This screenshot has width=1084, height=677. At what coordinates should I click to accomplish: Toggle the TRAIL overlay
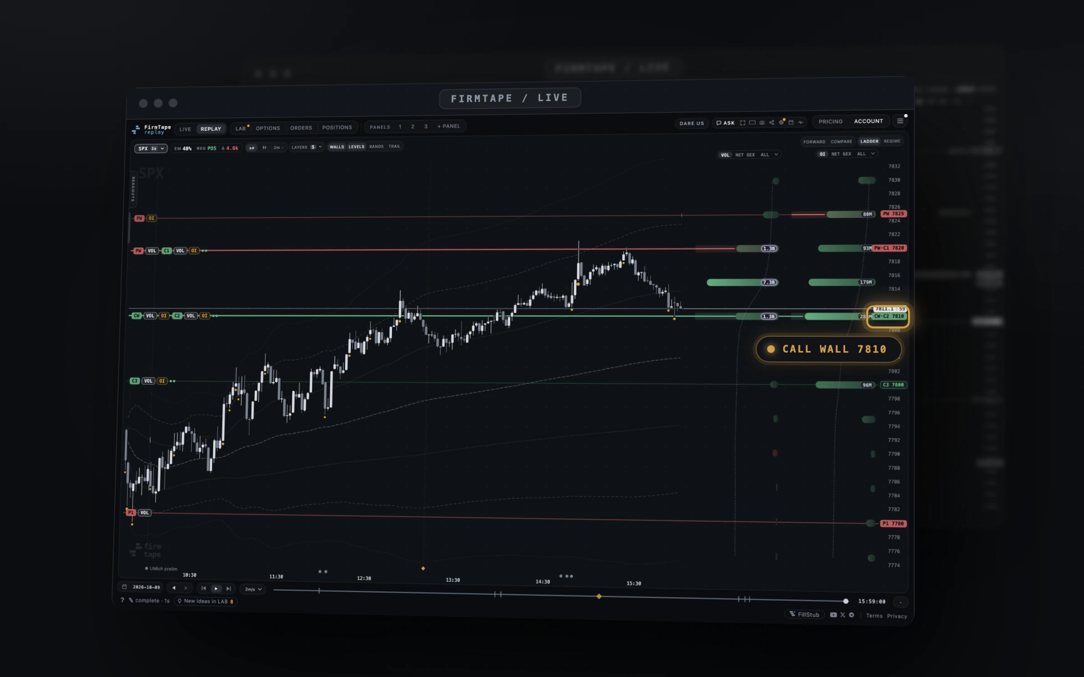click(x=394, y=146)
